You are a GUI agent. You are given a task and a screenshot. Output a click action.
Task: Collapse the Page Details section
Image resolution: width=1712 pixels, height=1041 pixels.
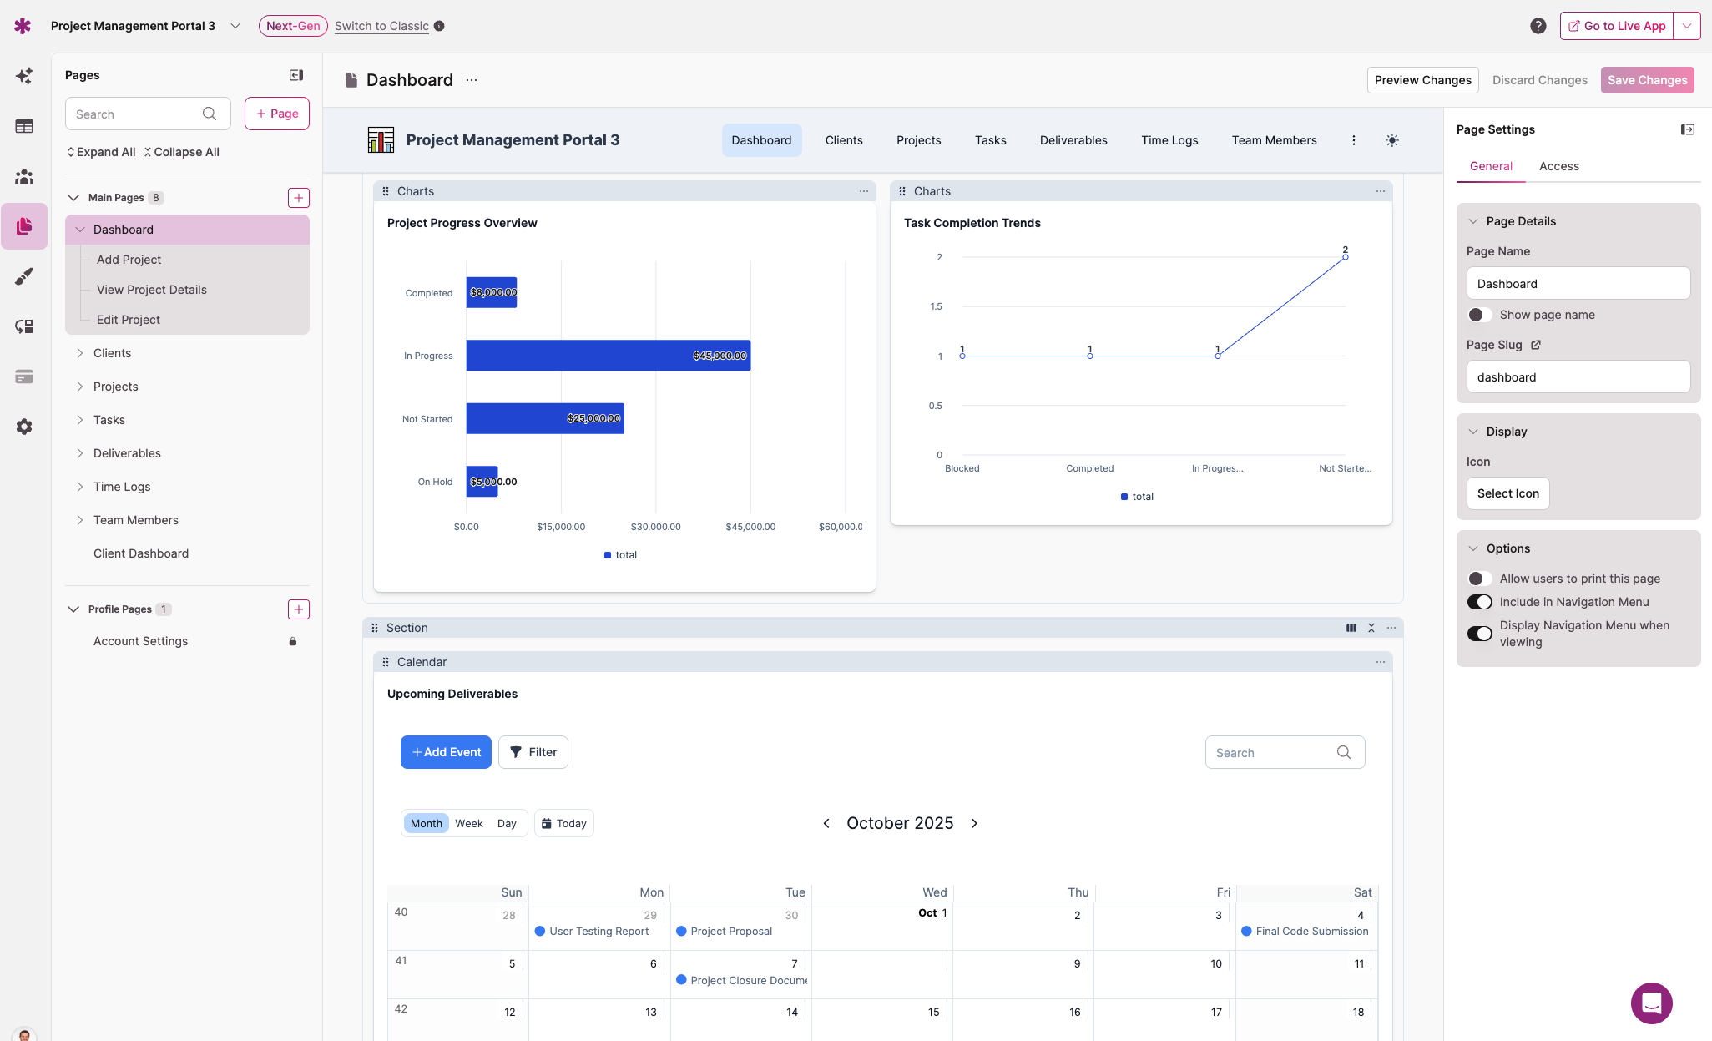(x=1473, y=221)
